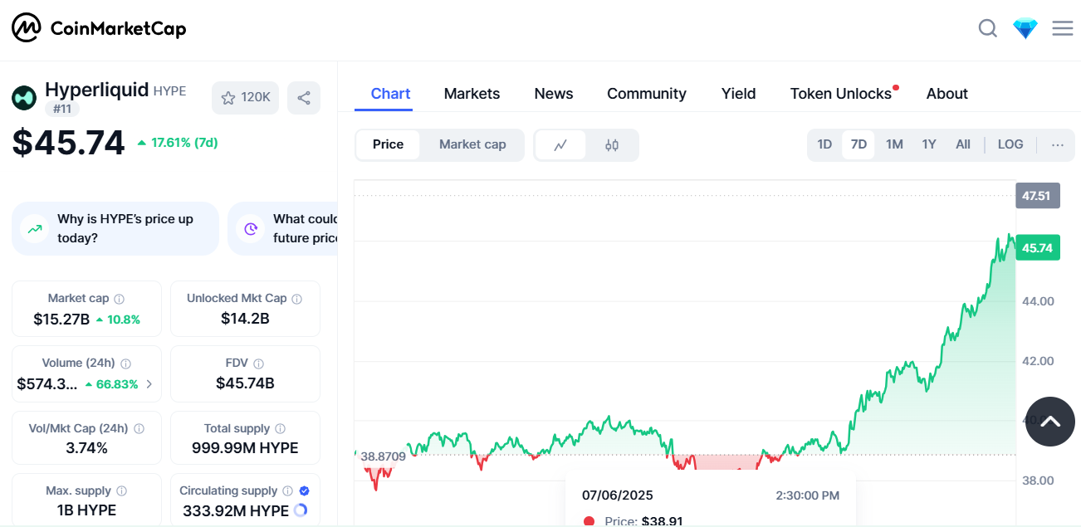Click the scroll-to-top arrow button
Image resolution: width=1081 pixels, height=527 pixels.
(1050, 422)
